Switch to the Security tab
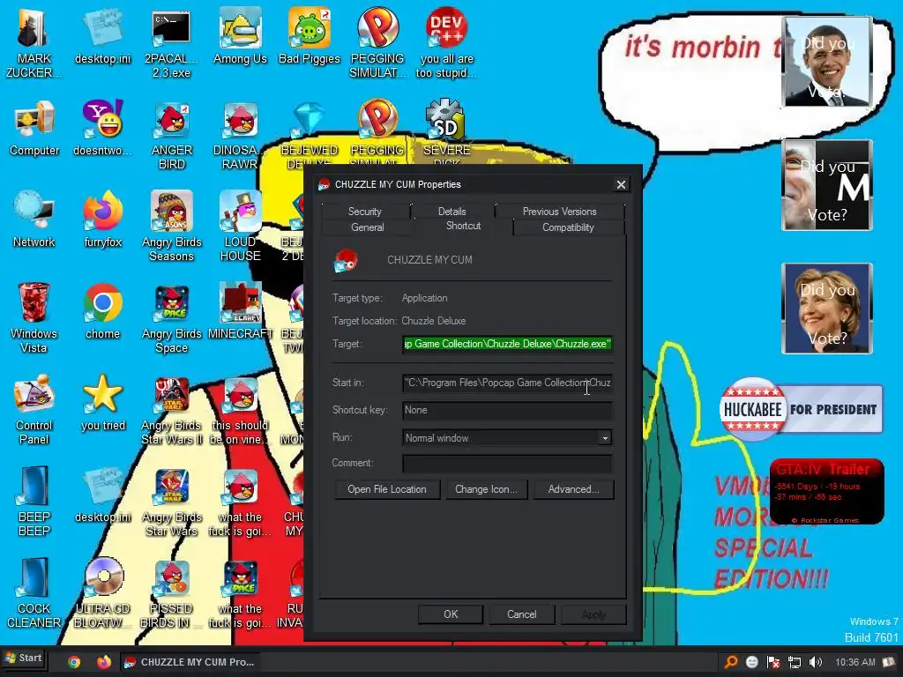The width and height of the screenshot is (903, 677). pyautogui.click(x=364, y=212)
